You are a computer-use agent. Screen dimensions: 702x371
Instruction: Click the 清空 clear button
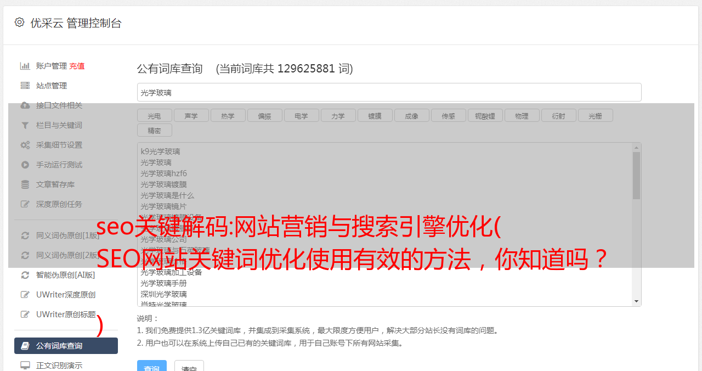click(189, 367)
